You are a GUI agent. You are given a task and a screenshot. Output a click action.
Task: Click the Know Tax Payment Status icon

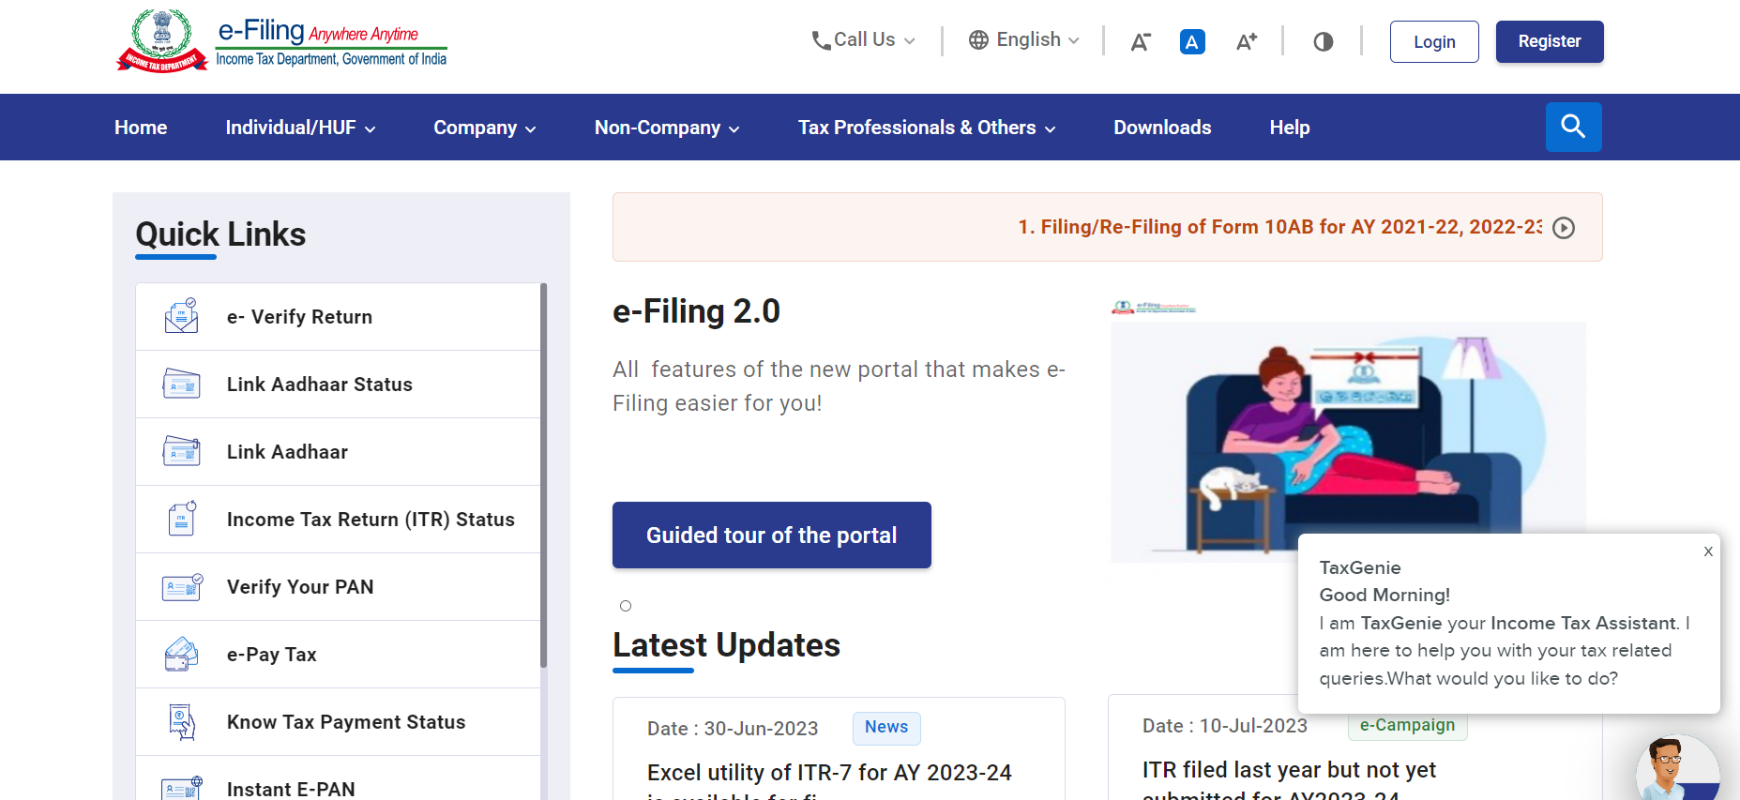[x=182, y=721]
